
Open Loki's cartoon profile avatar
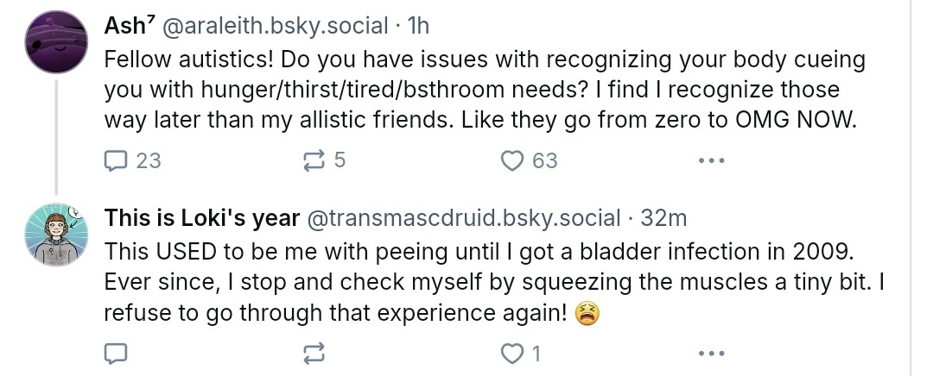(56, 235)
